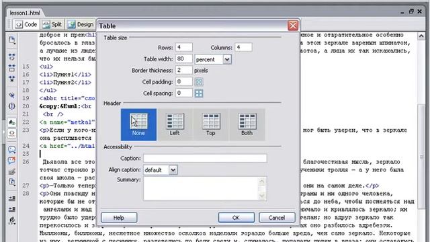Click the Apply Comment icon
Screen dimensions: 430x242
(12, 149)
